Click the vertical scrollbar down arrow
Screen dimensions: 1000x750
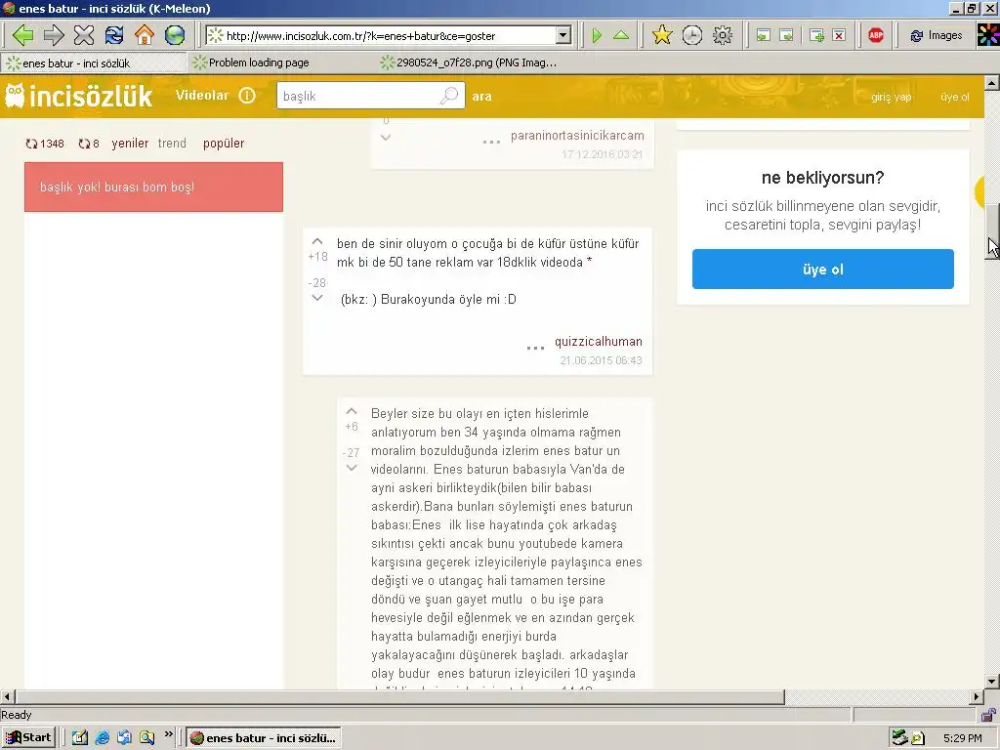pos(992,681)
